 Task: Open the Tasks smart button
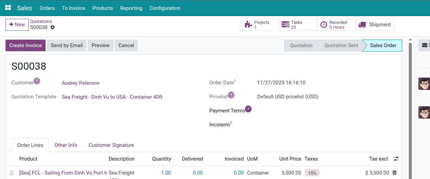pyautogui.click(x=298, y=25)
